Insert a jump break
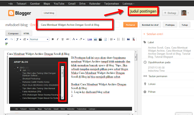This screenshot has height=115, width=194. (105, 39)
